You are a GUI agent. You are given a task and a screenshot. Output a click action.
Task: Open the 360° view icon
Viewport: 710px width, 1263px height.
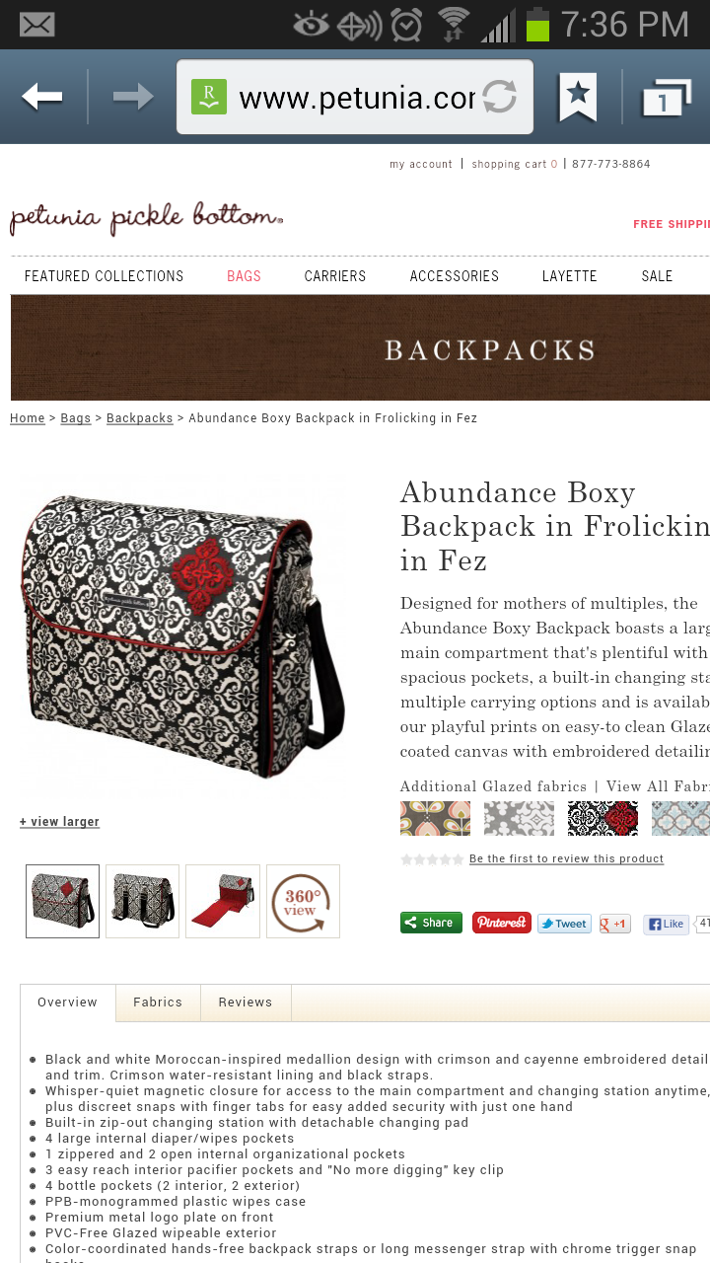point(303,901)
